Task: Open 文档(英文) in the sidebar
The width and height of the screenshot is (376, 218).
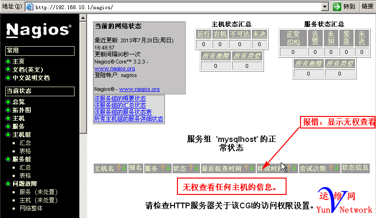Action: pos(28,70)
